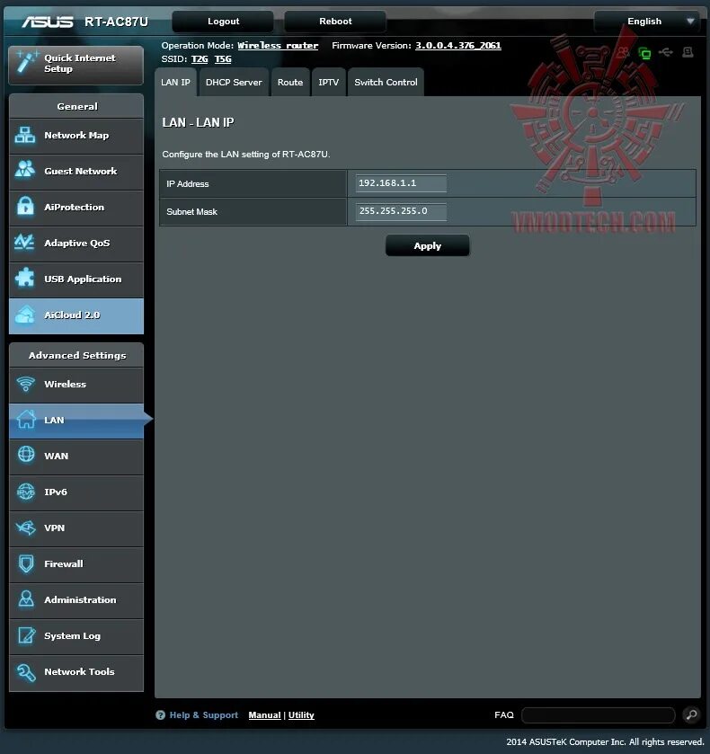
Task: Click the AiProtection padlock icon
Action: tap(25, 207)
